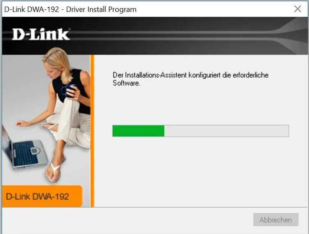
Task: Click the grayed-out Abbrechen button
Action: 276,220
